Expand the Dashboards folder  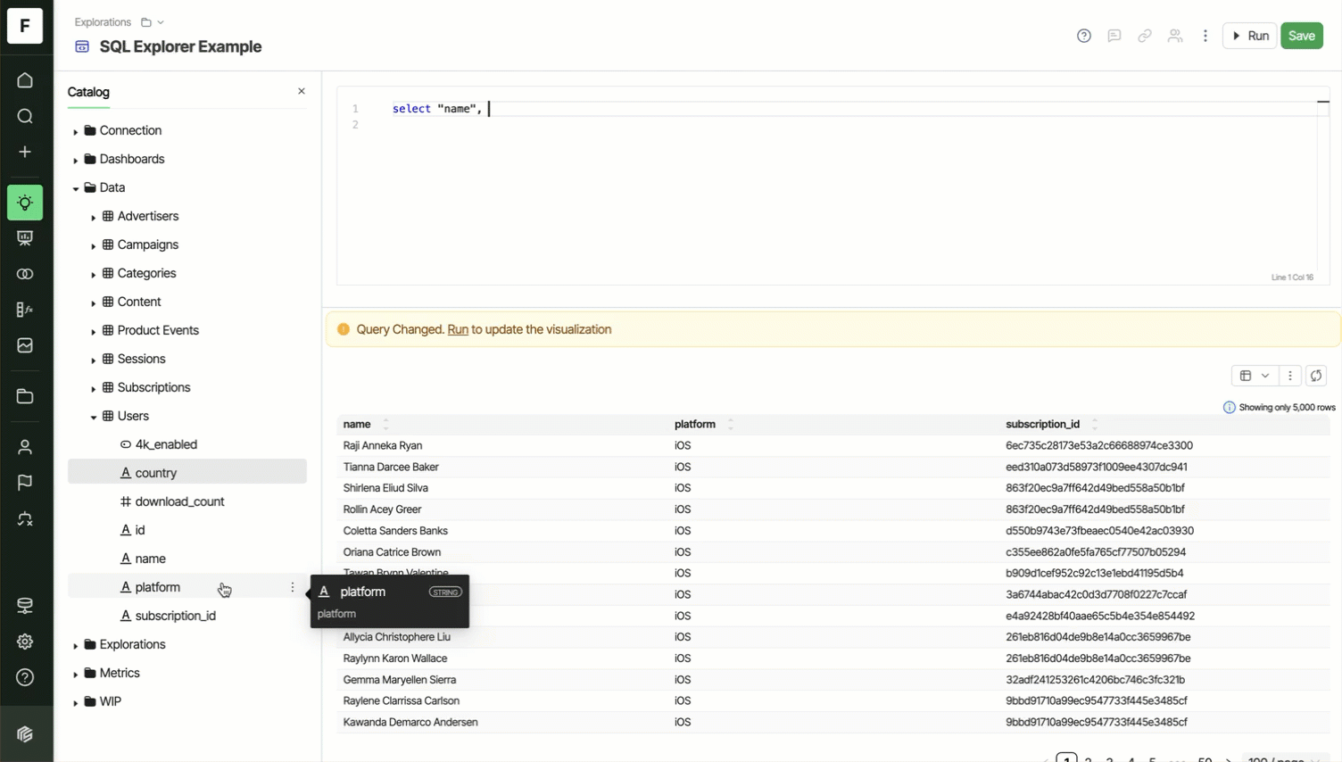tap(76, 160)
